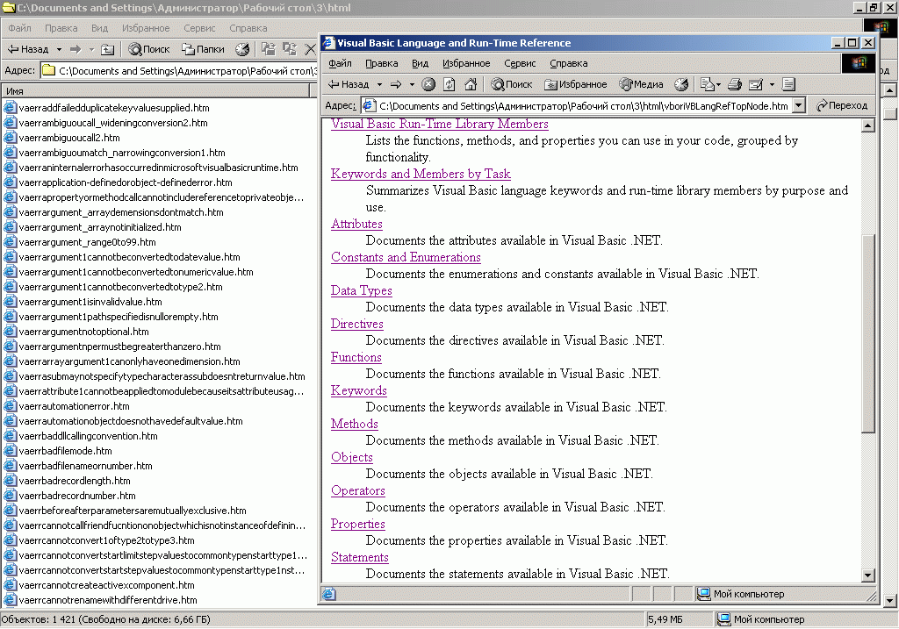The height and width of the screenshot is (629, 899).
Task: Open the Visual Basic Run-Time Library Members link
Action: click(440, 124)
